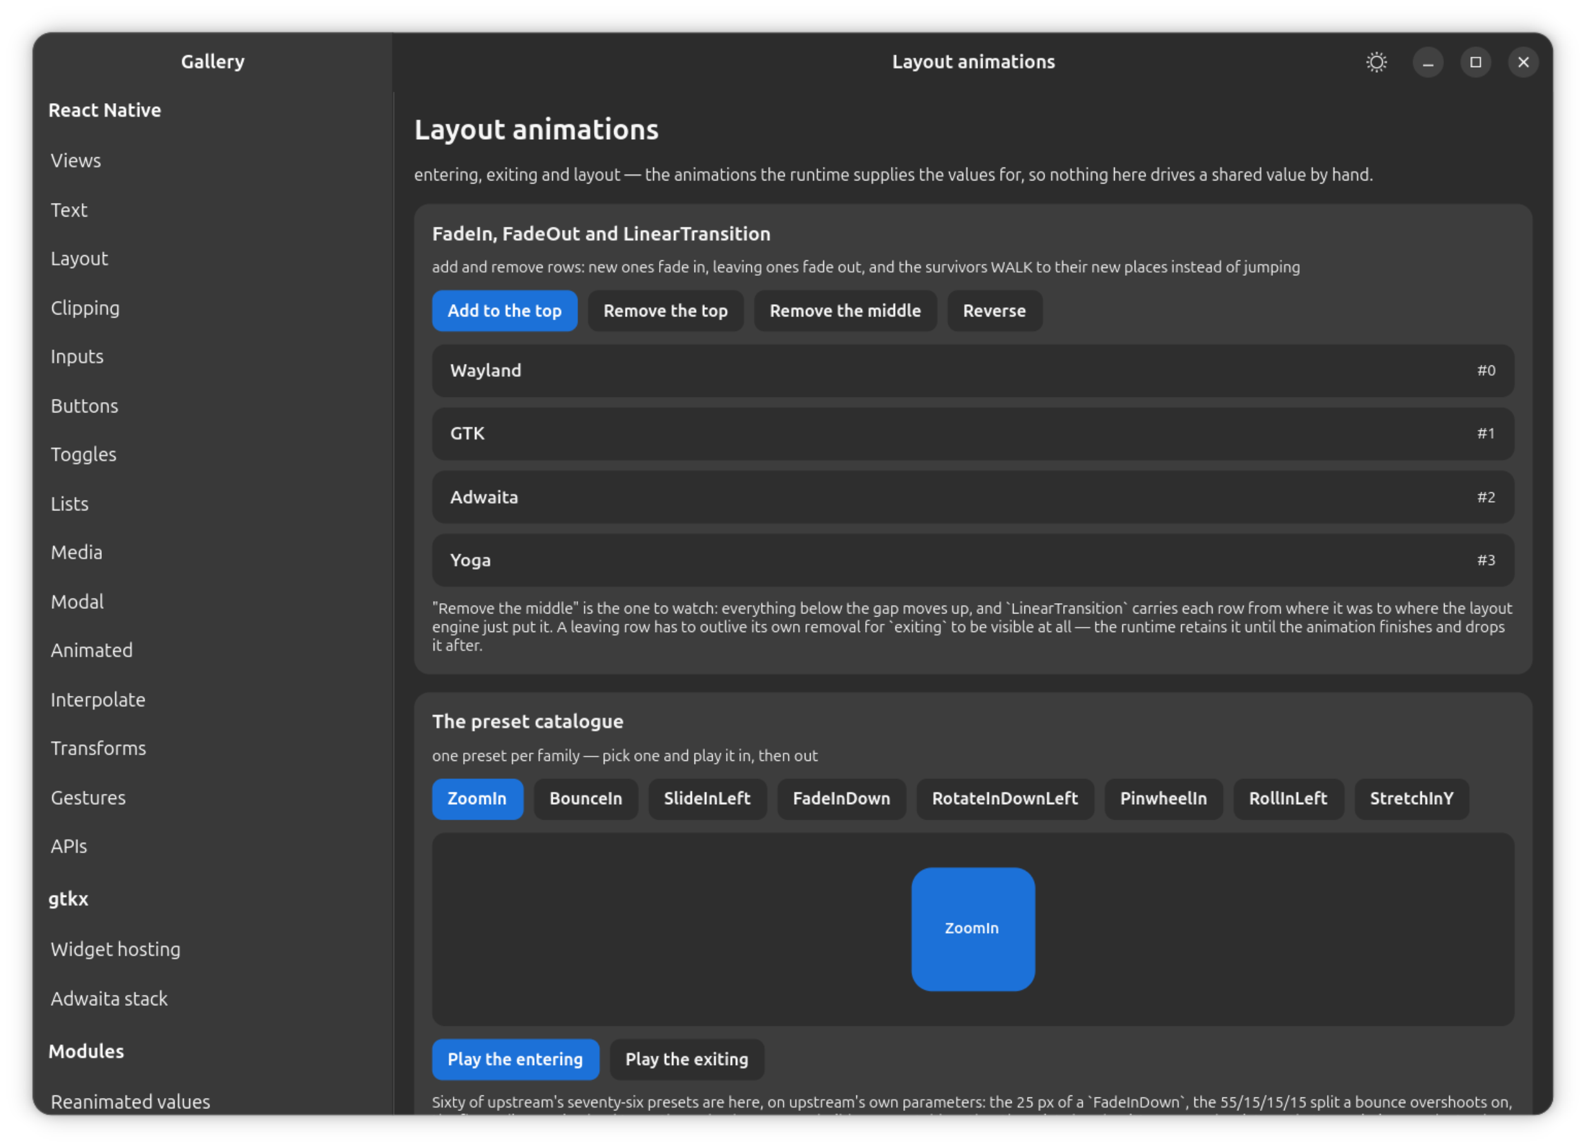Minimize the Gallery window
1585x1147 pixels.
1428,63
